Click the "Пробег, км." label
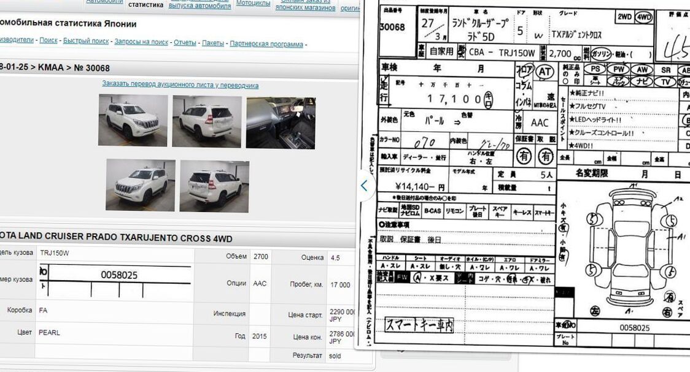690x372 pixels. [307, 284]
